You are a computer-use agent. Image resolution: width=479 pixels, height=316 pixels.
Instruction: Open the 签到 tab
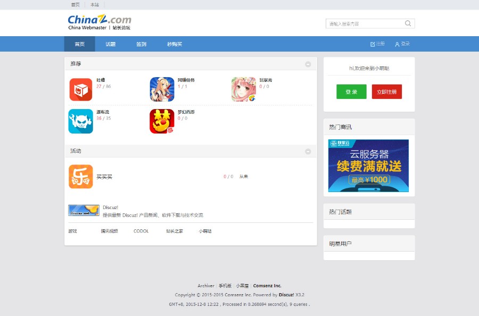141,44
